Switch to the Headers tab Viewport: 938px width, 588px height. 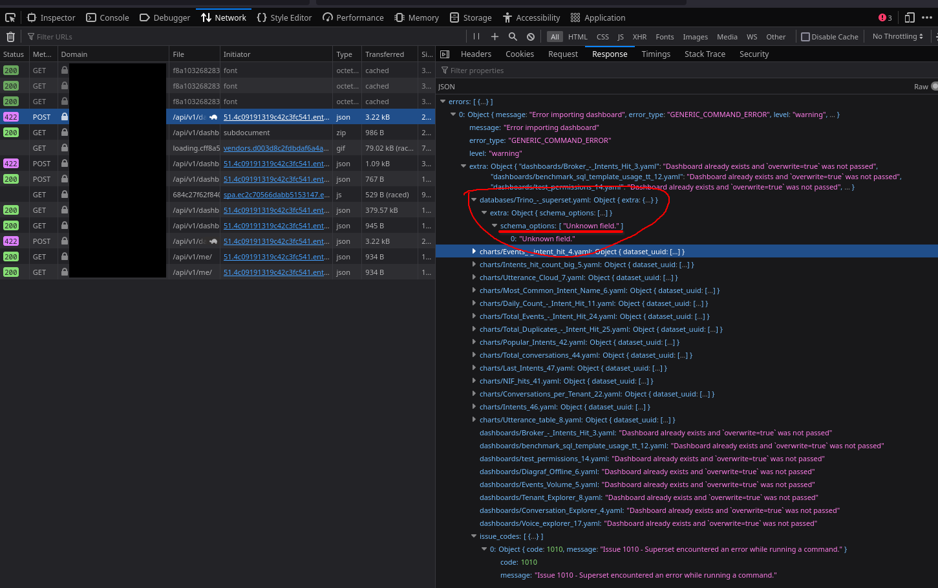click(x=476, y=54)
